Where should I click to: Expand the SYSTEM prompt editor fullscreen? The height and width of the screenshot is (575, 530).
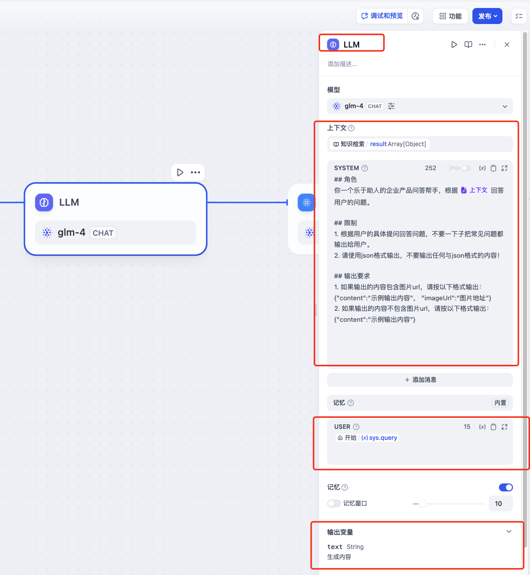[x=504, y=168]
